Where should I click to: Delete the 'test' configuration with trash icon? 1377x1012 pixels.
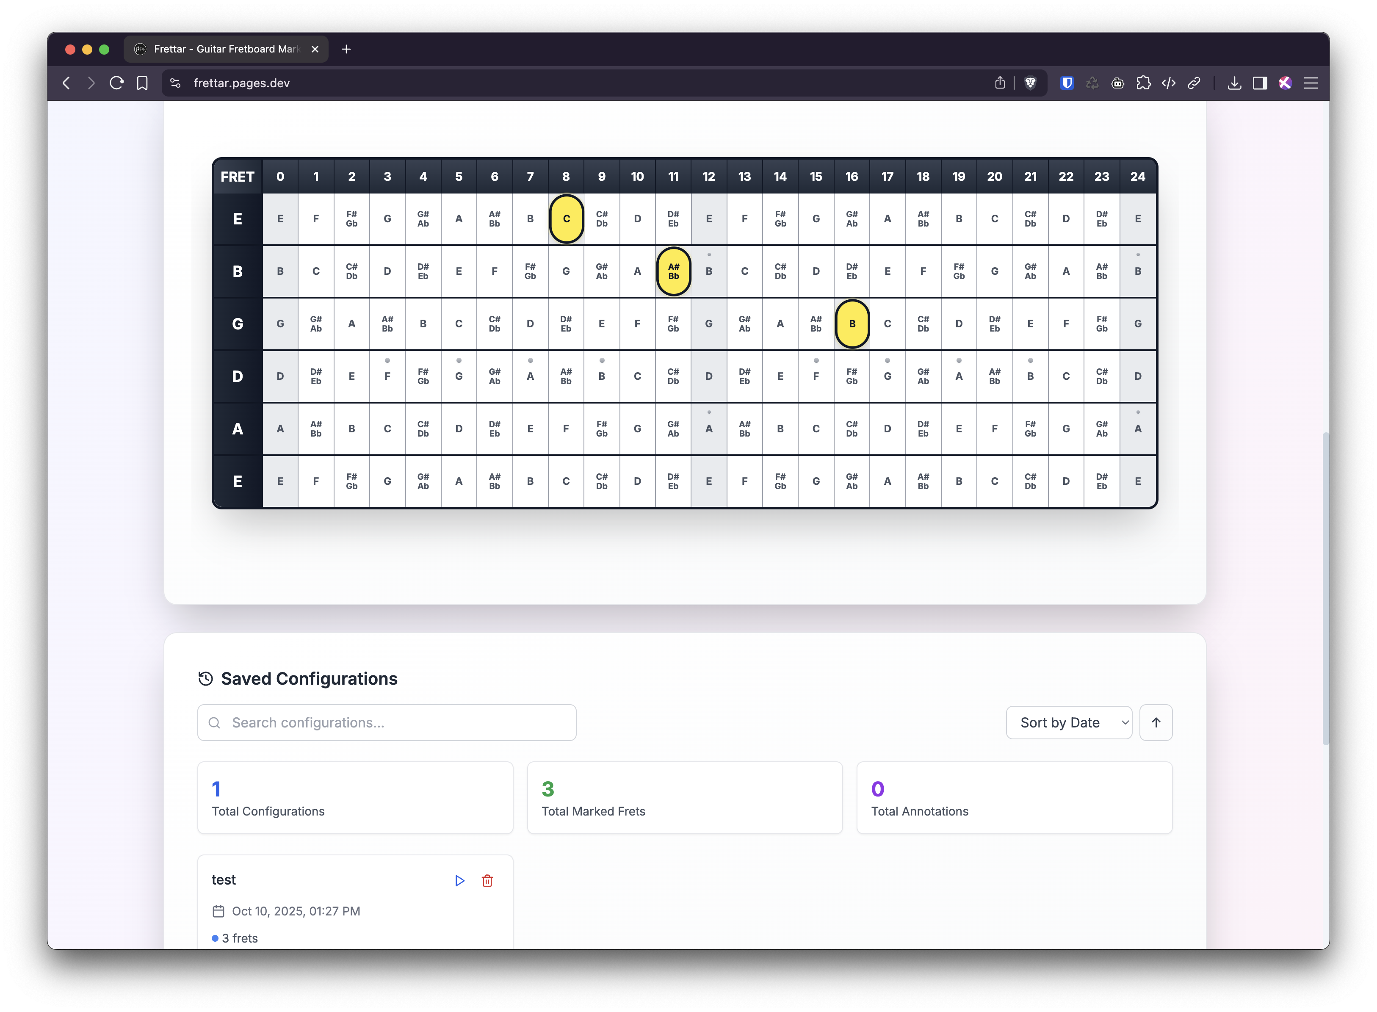(487, 880)
